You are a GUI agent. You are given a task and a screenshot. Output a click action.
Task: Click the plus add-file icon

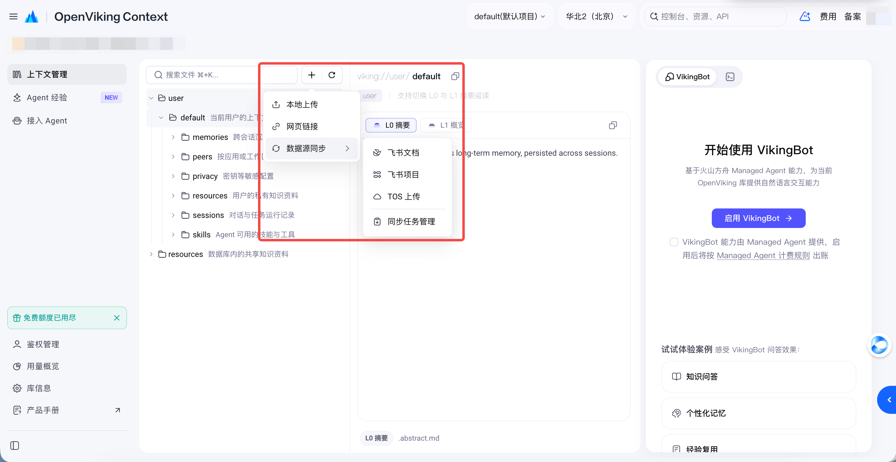coord(312,75)
